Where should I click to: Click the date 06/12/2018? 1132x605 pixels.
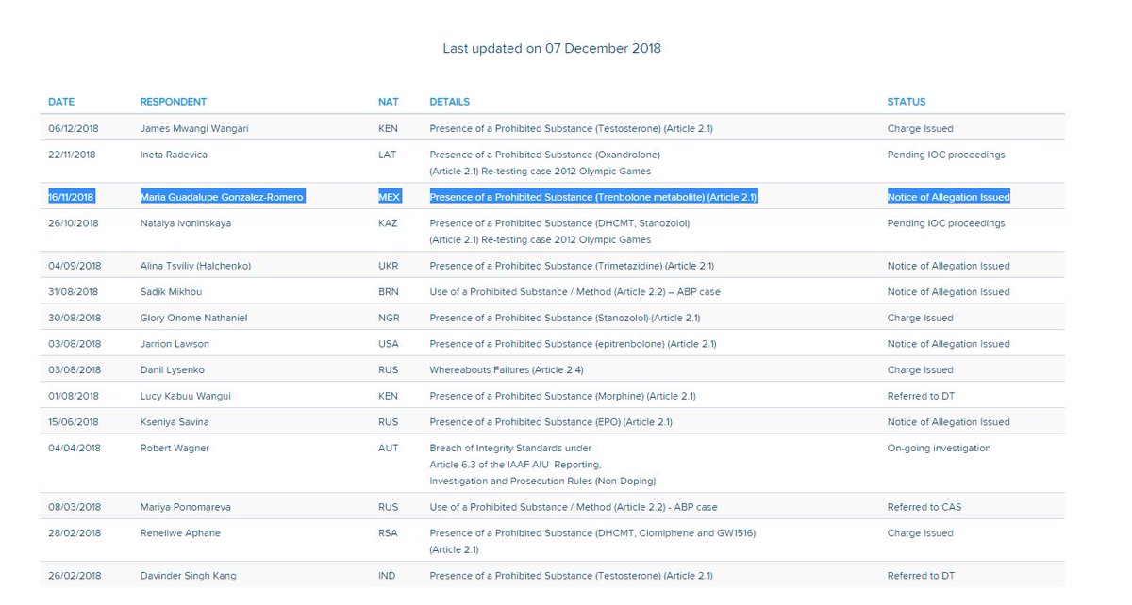(x=75, y=128)
